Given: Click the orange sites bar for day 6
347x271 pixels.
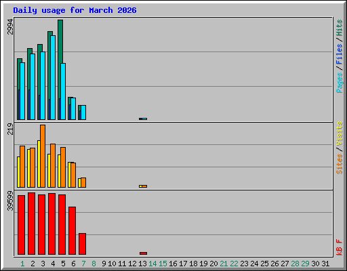Looking at the screenshot, I should point(73,175).
